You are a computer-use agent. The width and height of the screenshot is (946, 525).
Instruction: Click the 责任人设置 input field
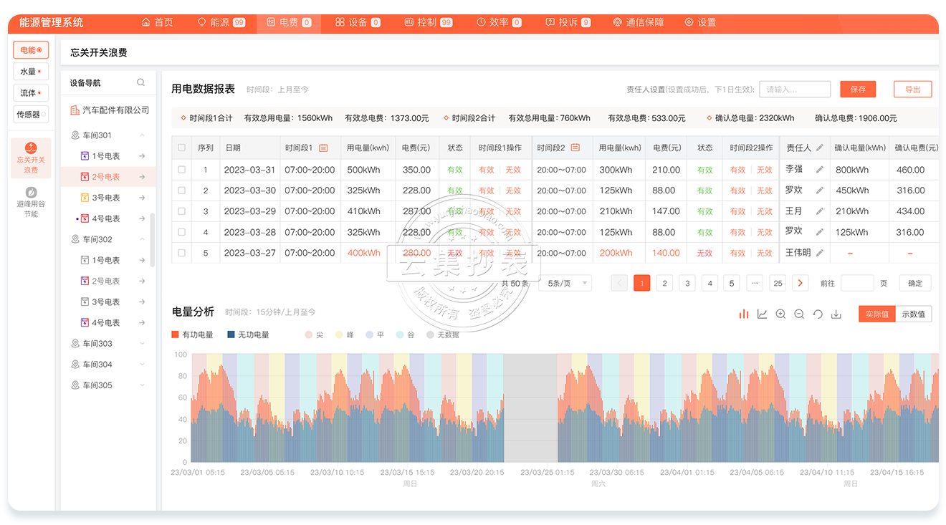tap(794, 90)
